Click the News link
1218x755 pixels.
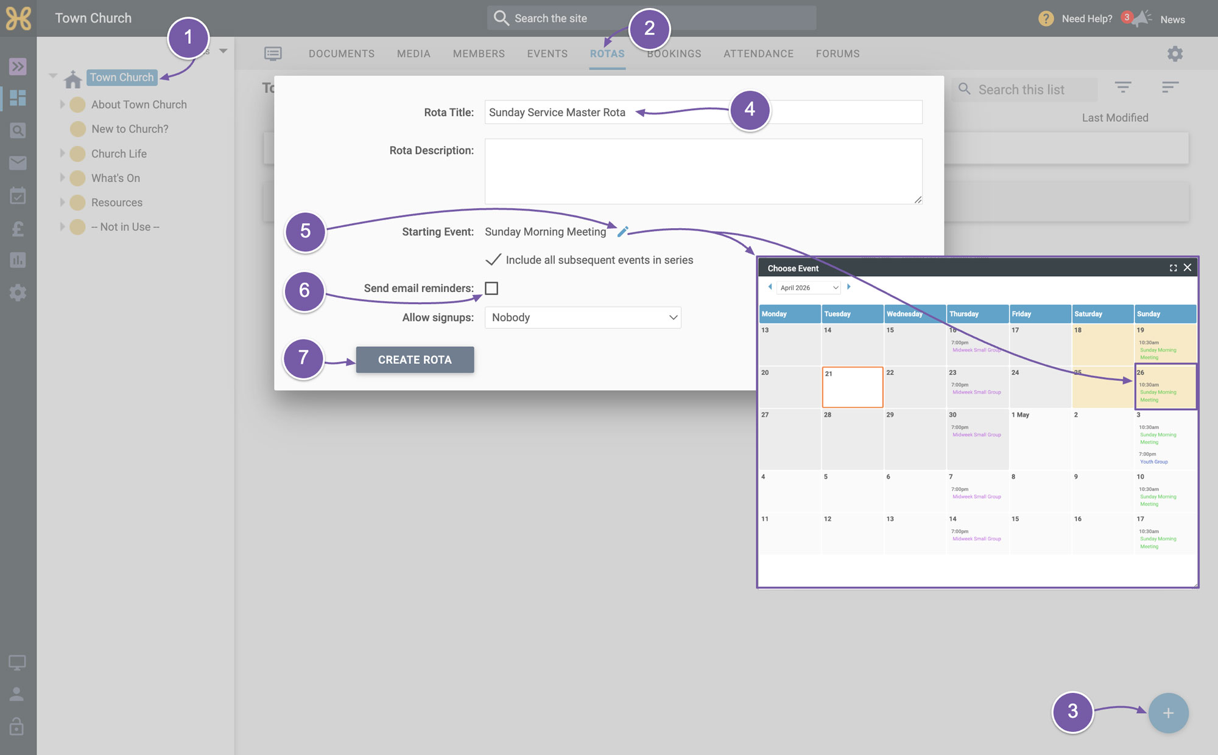(1172, 19)
